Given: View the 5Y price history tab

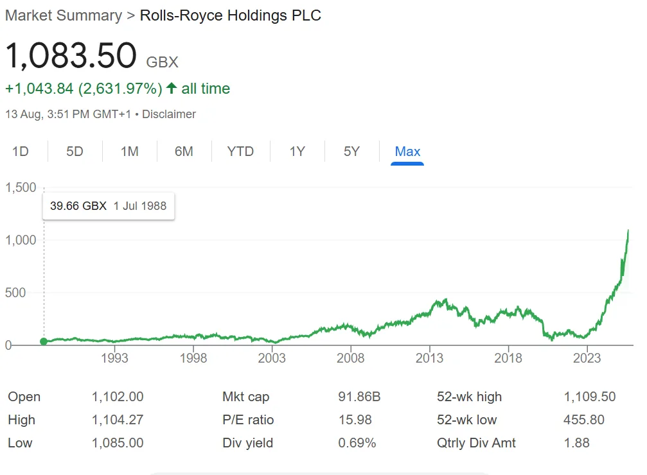Looking at the screenshot, I should tap(351, 151).
